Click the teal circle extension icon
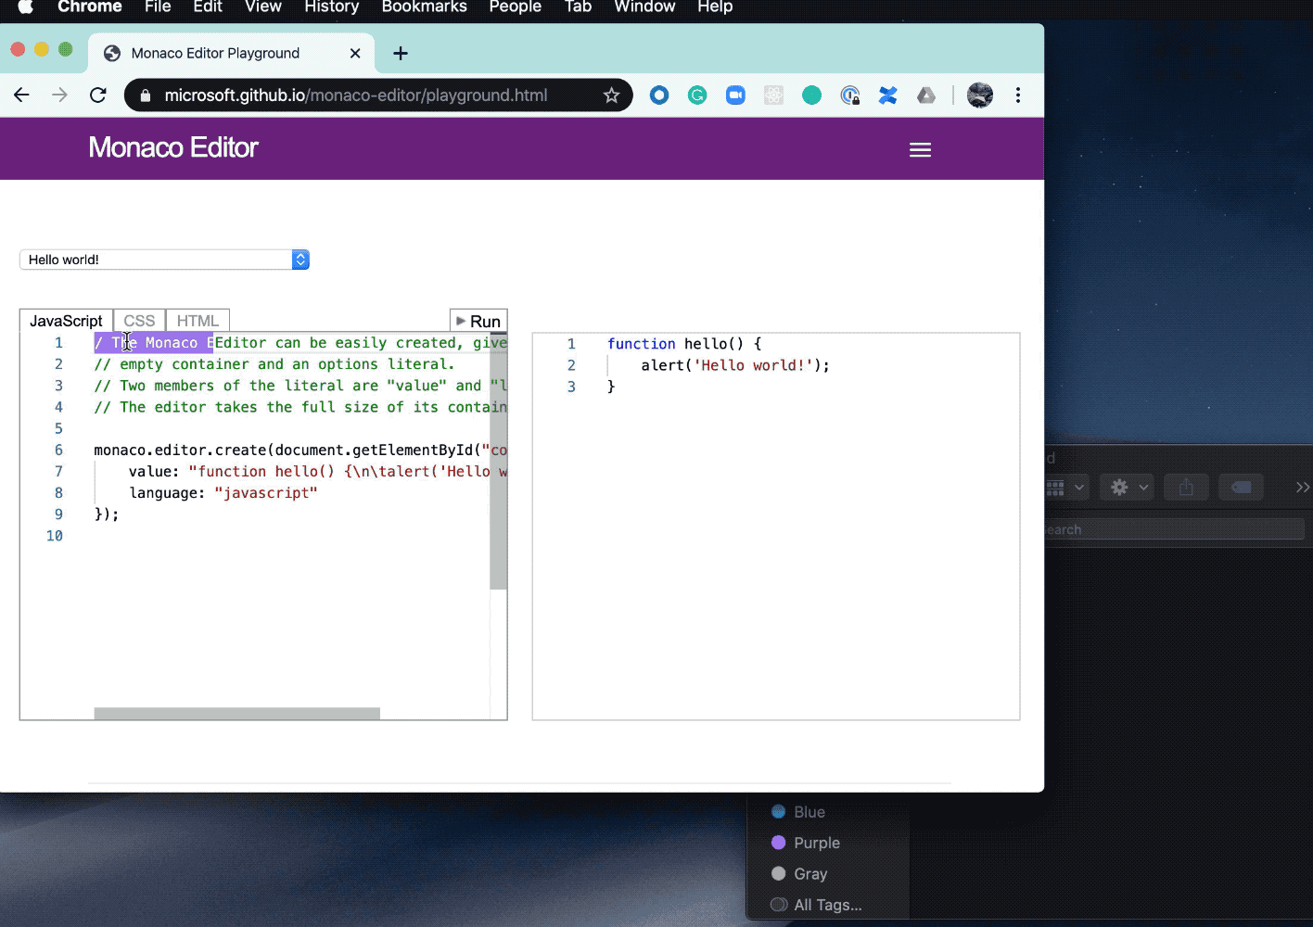The height and width of the screenshot is (927, 1313). pos(811,95)
